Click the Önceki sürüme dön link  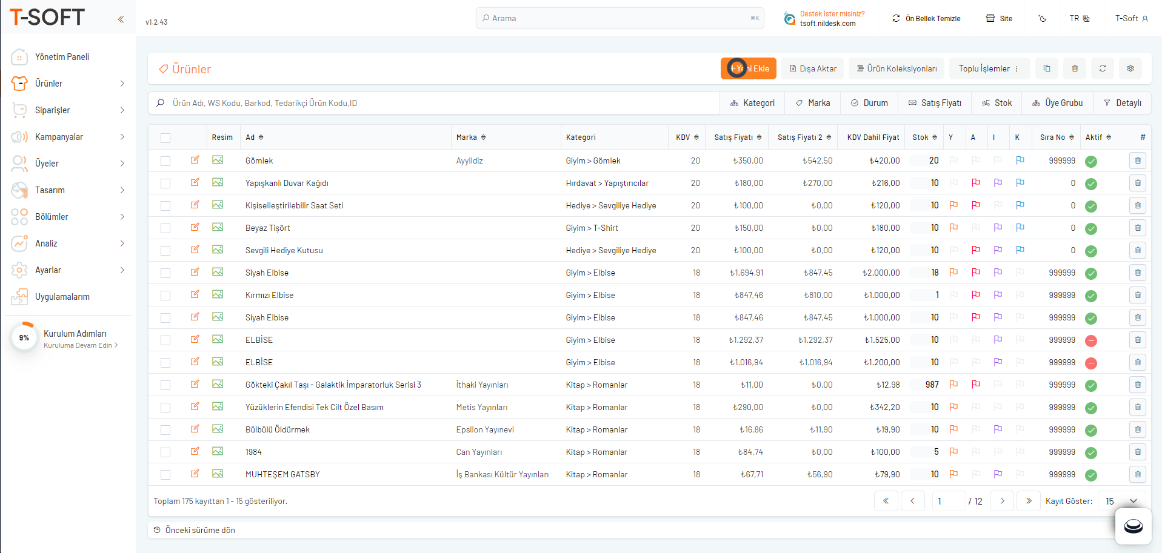199,530
